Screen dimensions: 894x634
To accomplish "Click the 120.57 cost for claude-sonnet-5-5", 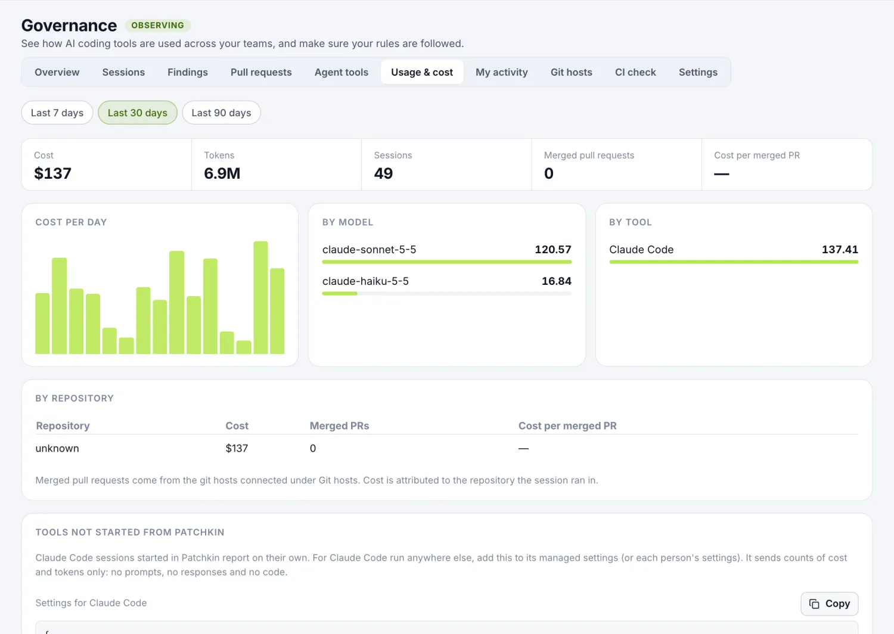I will (553, 250).
